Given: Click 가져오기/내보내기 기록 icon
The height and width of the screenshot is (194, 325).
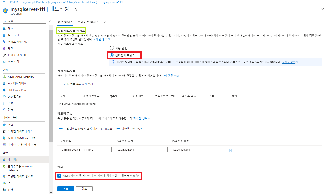Looking at the screenshot, I should click(4, 144).
